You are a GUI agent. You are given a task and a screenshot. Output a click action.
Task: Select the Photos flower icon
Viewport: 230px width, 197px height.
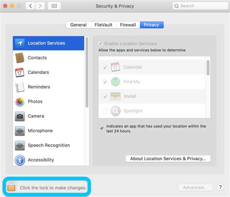point(20,102)
